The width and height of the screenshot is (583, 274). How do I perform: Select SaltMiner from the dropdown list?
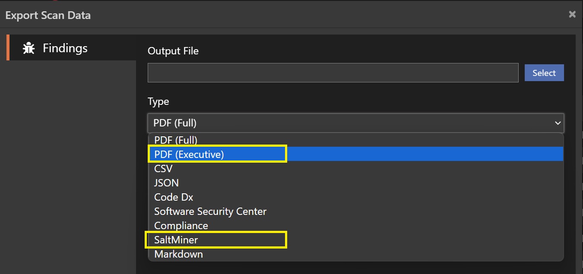(176, 240)
